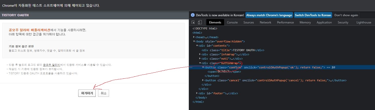This screenshot has height=110, width=375.
Task: Select the closing /html tag line
Action: pyautogui.click(x=198, y=102)
